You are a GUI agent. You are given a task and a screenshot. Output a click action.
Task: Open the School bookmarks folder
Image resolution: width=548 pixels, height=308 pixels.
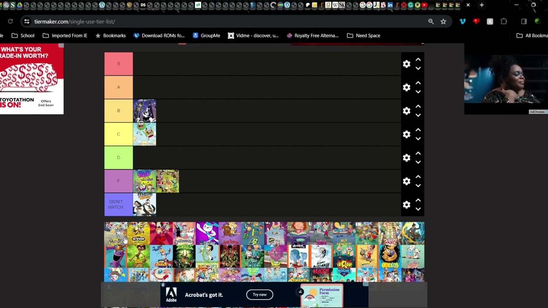point(23,36)
